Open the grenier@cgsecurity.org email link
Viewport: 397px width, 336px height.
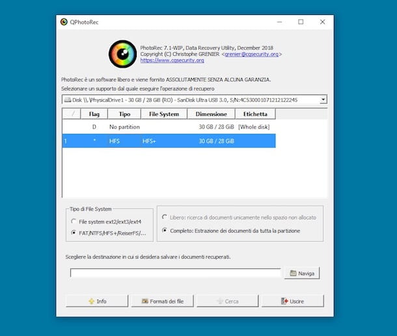point(251,54)
